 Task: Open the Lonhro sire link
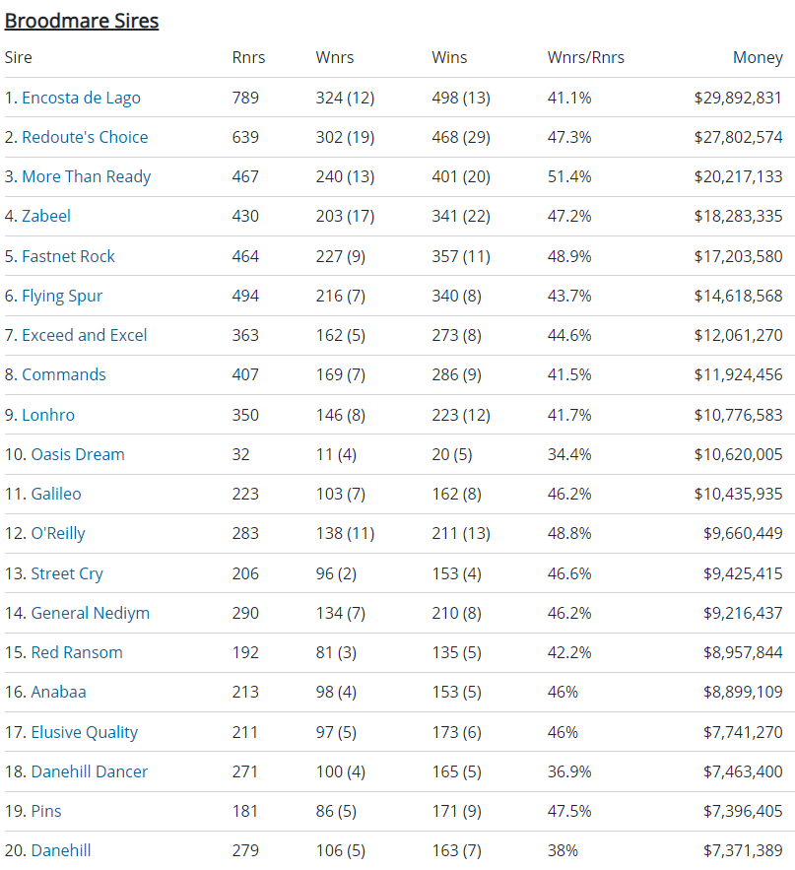click(48, 415)
